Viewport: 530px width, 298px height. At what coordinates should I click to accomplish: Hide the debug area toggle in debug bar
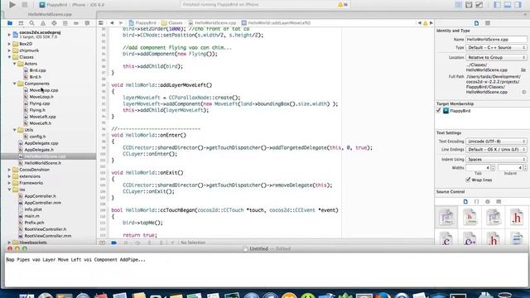(x=102, y=243)
